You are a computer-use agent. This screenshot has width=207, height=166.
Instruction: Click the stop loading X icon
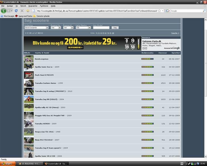point(22,11)
